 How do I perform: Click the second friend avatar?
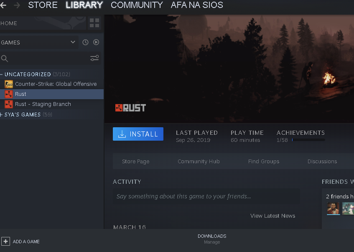(x=348, y=208)
